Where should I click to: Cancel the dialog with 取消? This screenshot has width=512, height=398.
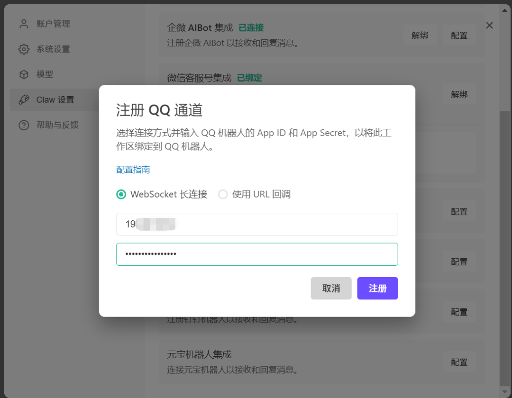tap(331, 288)
